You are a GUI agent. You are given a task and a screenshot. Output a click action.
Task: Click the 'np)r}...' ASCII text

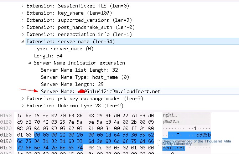coord(170,115)
